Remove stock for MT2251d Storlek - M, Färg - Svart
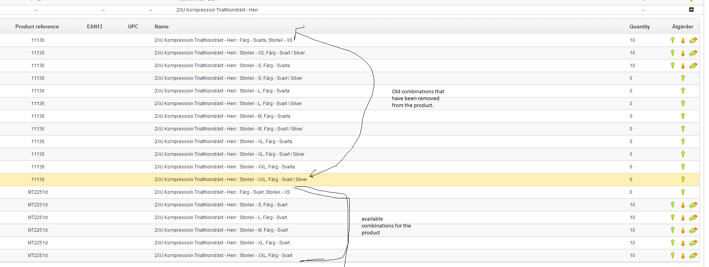The height and width of the screenshot is (267, 709). pos(683,230)
